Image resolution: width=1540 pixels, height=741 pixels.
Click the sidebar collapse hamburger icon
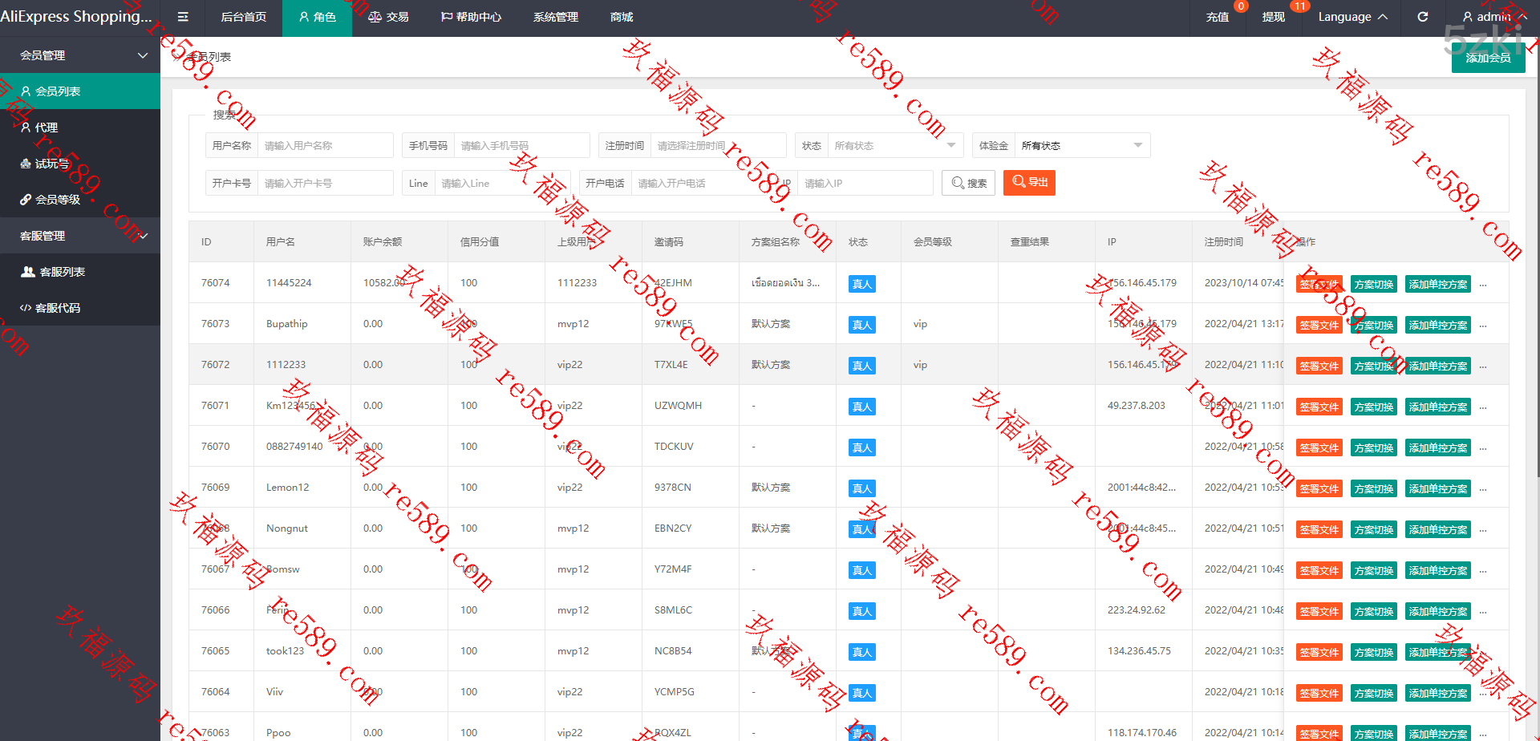pyautogui.click(x=183, y=17)
